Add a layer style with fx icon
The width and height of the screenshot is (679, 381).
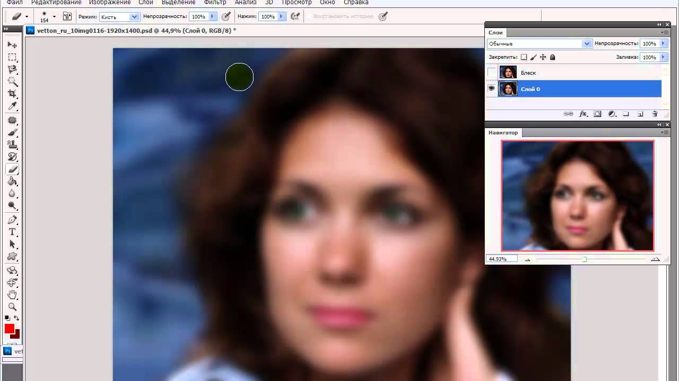583,114
